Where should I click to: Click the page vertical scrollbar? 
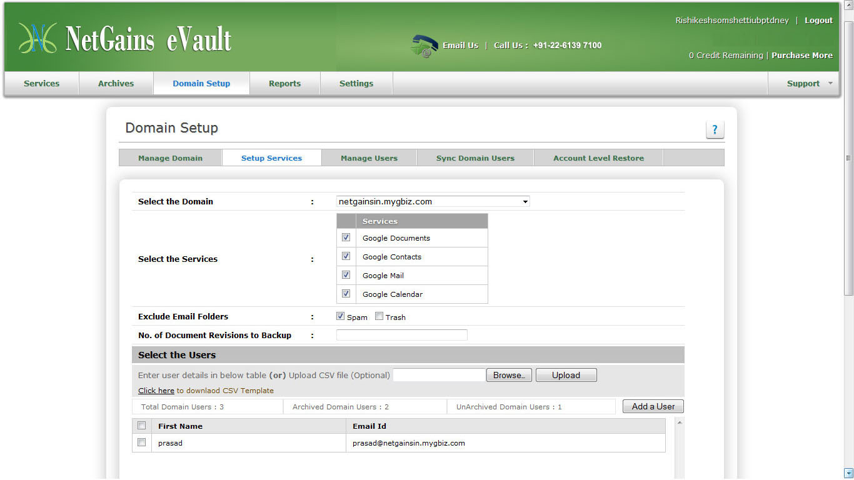(x=848, y=158)
